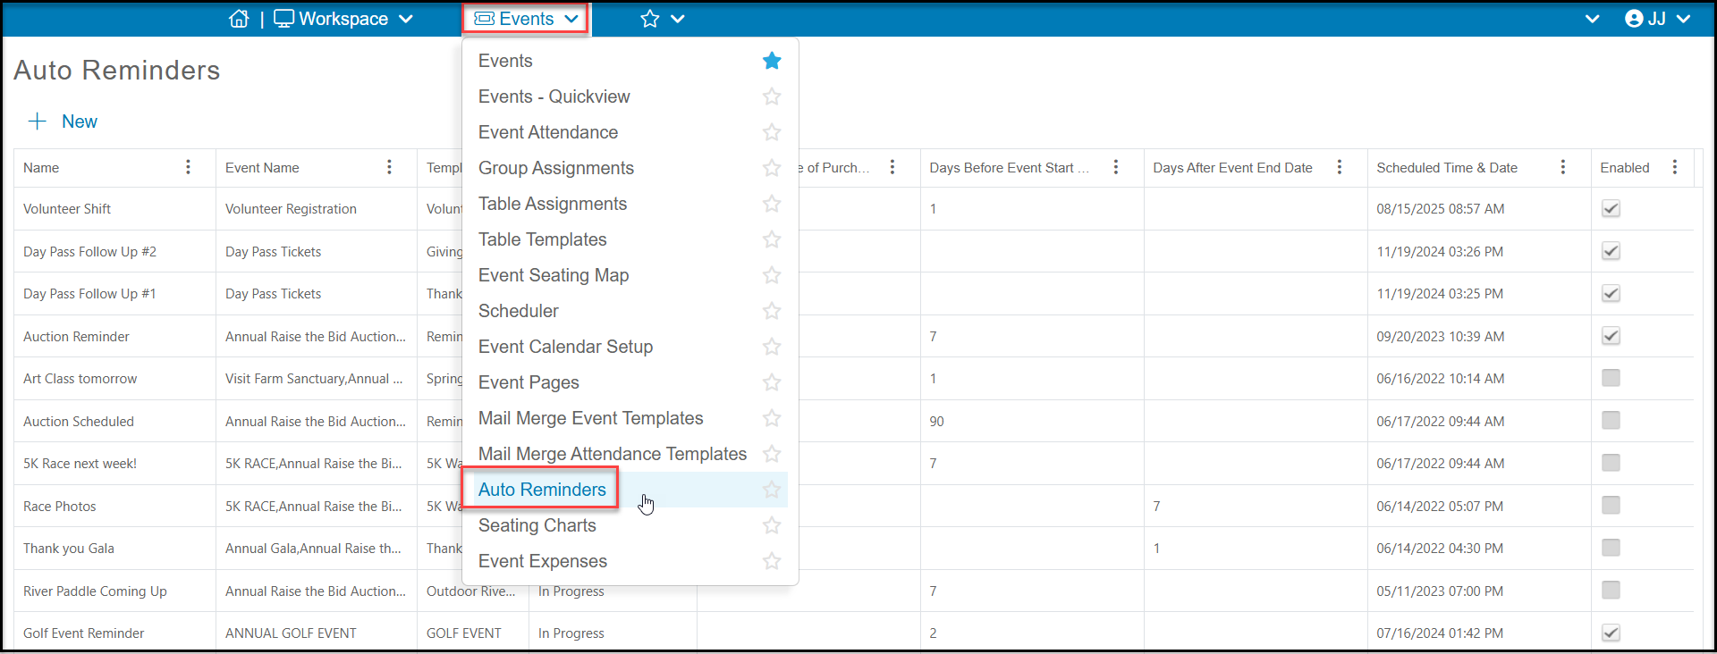Viewport: 1717px width, 654px height.
Task: Expand the chevron beside the user icon
Action: click(1592, 19)
